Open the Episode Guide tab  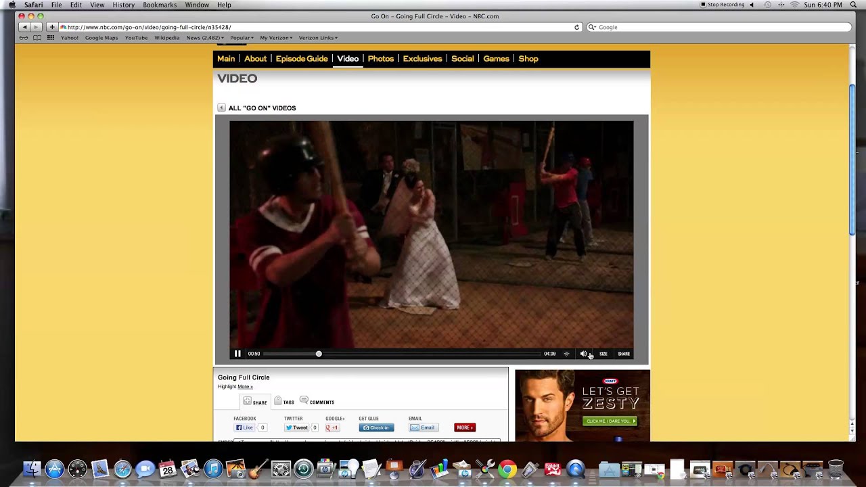(302, 59)
